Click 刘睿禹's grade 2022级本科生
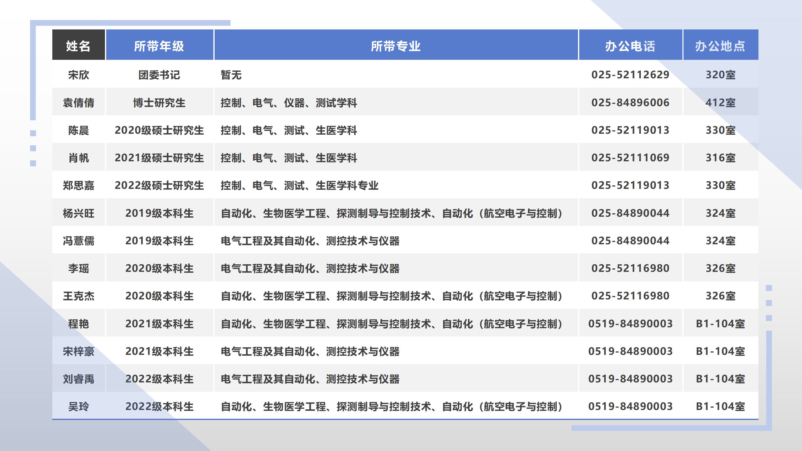This screenshot has height=451, width=802. (x=159, y=379)
